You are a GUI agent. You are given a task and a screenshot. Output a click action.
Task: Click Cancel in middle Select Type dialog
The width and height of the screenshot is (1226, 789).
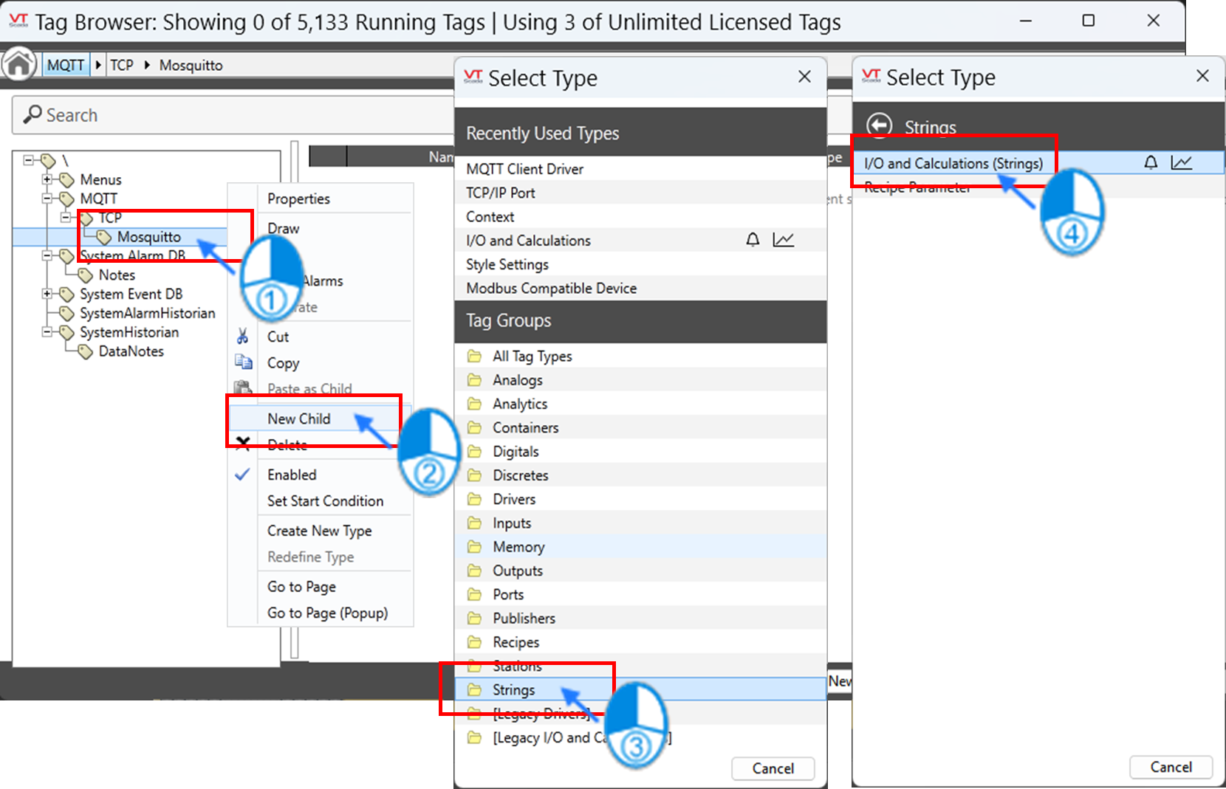tap(773, 768)
